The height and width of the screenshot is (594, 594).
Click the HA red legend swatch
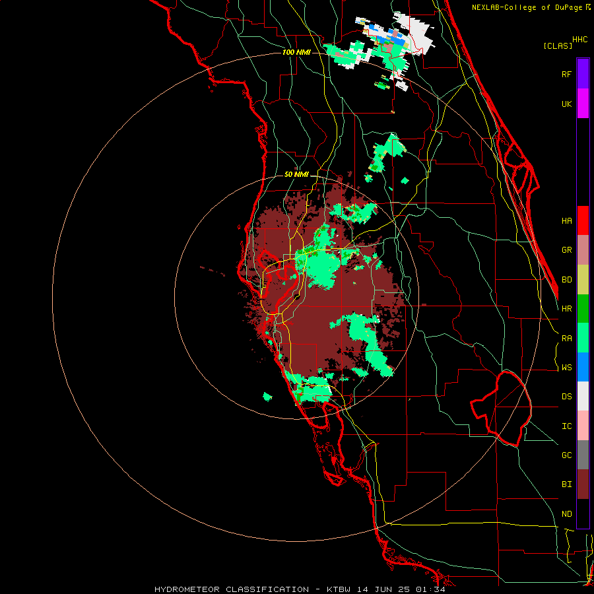tap(583, 220)
